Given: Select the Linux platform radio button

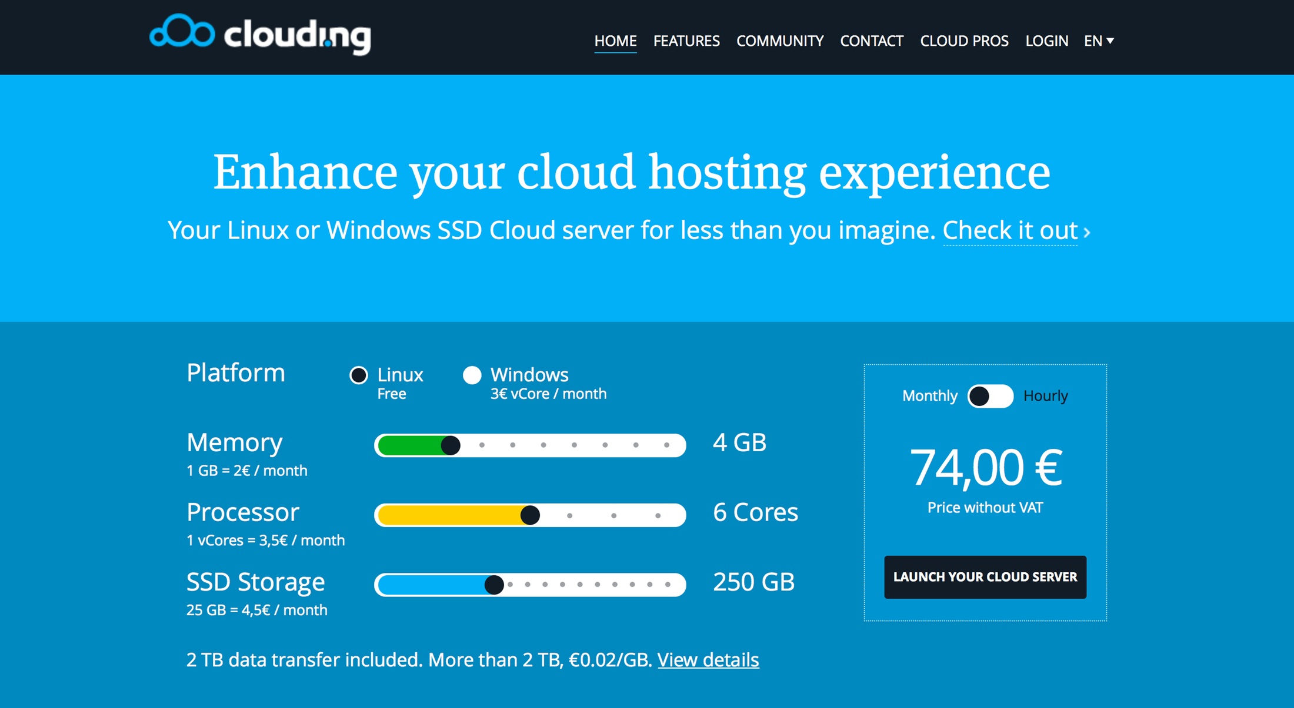Looking at the screenshot, I should [x=359, y=375].
